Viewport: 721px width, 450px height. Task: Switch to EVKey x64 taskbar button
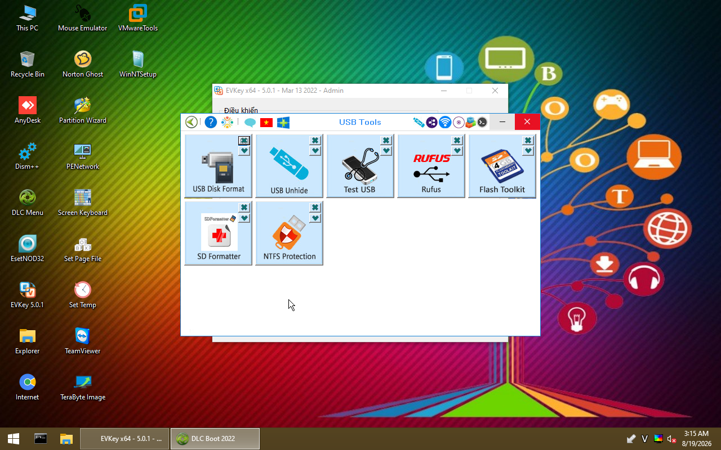click(124, 439)
